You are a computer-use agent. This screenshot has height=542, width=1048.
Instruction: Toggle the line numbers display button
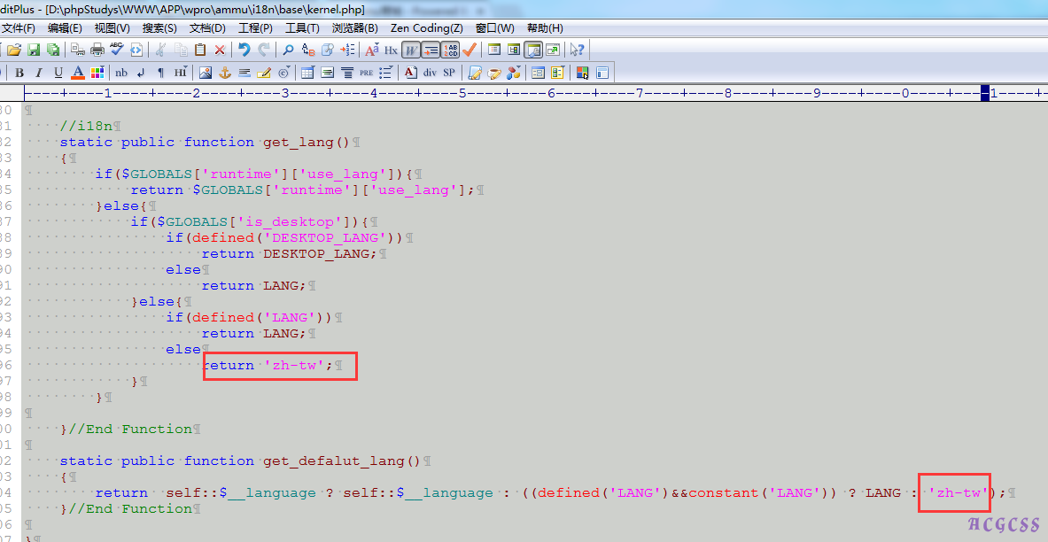coord(451,50)
